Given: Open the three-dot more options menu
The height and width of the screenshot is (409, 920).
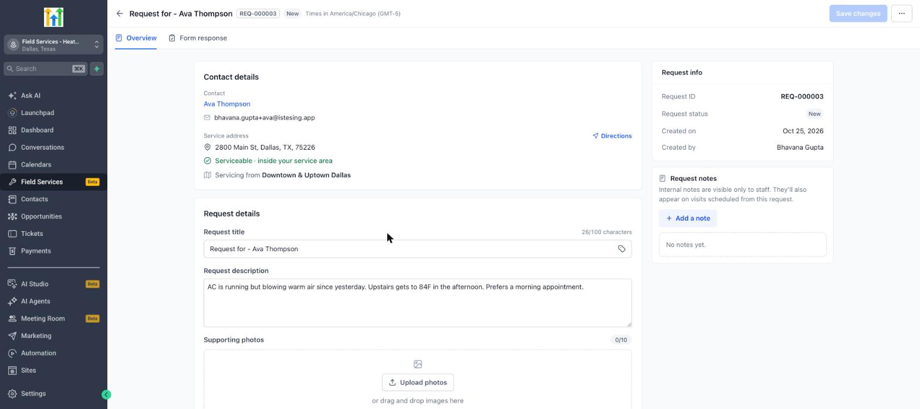Looking at the screenshot, I should [902, 13].
